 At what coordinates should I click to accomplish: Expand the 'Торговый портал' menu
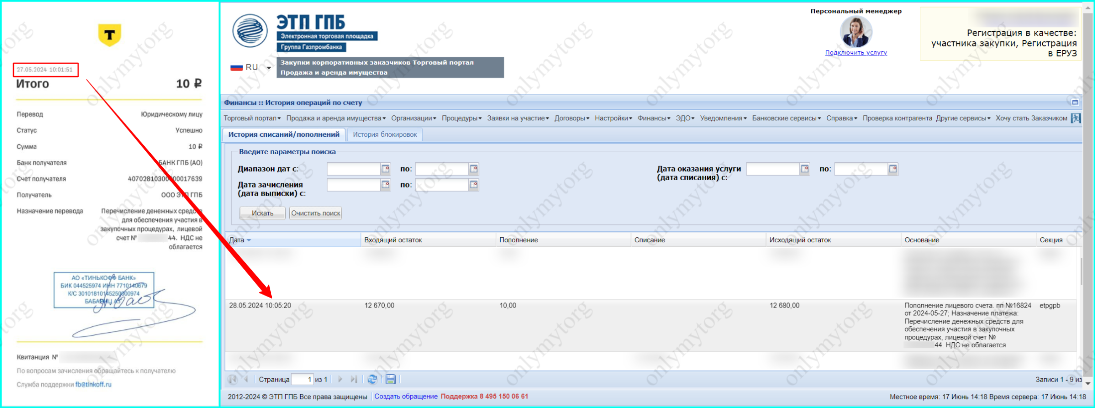tap(252, 118)
